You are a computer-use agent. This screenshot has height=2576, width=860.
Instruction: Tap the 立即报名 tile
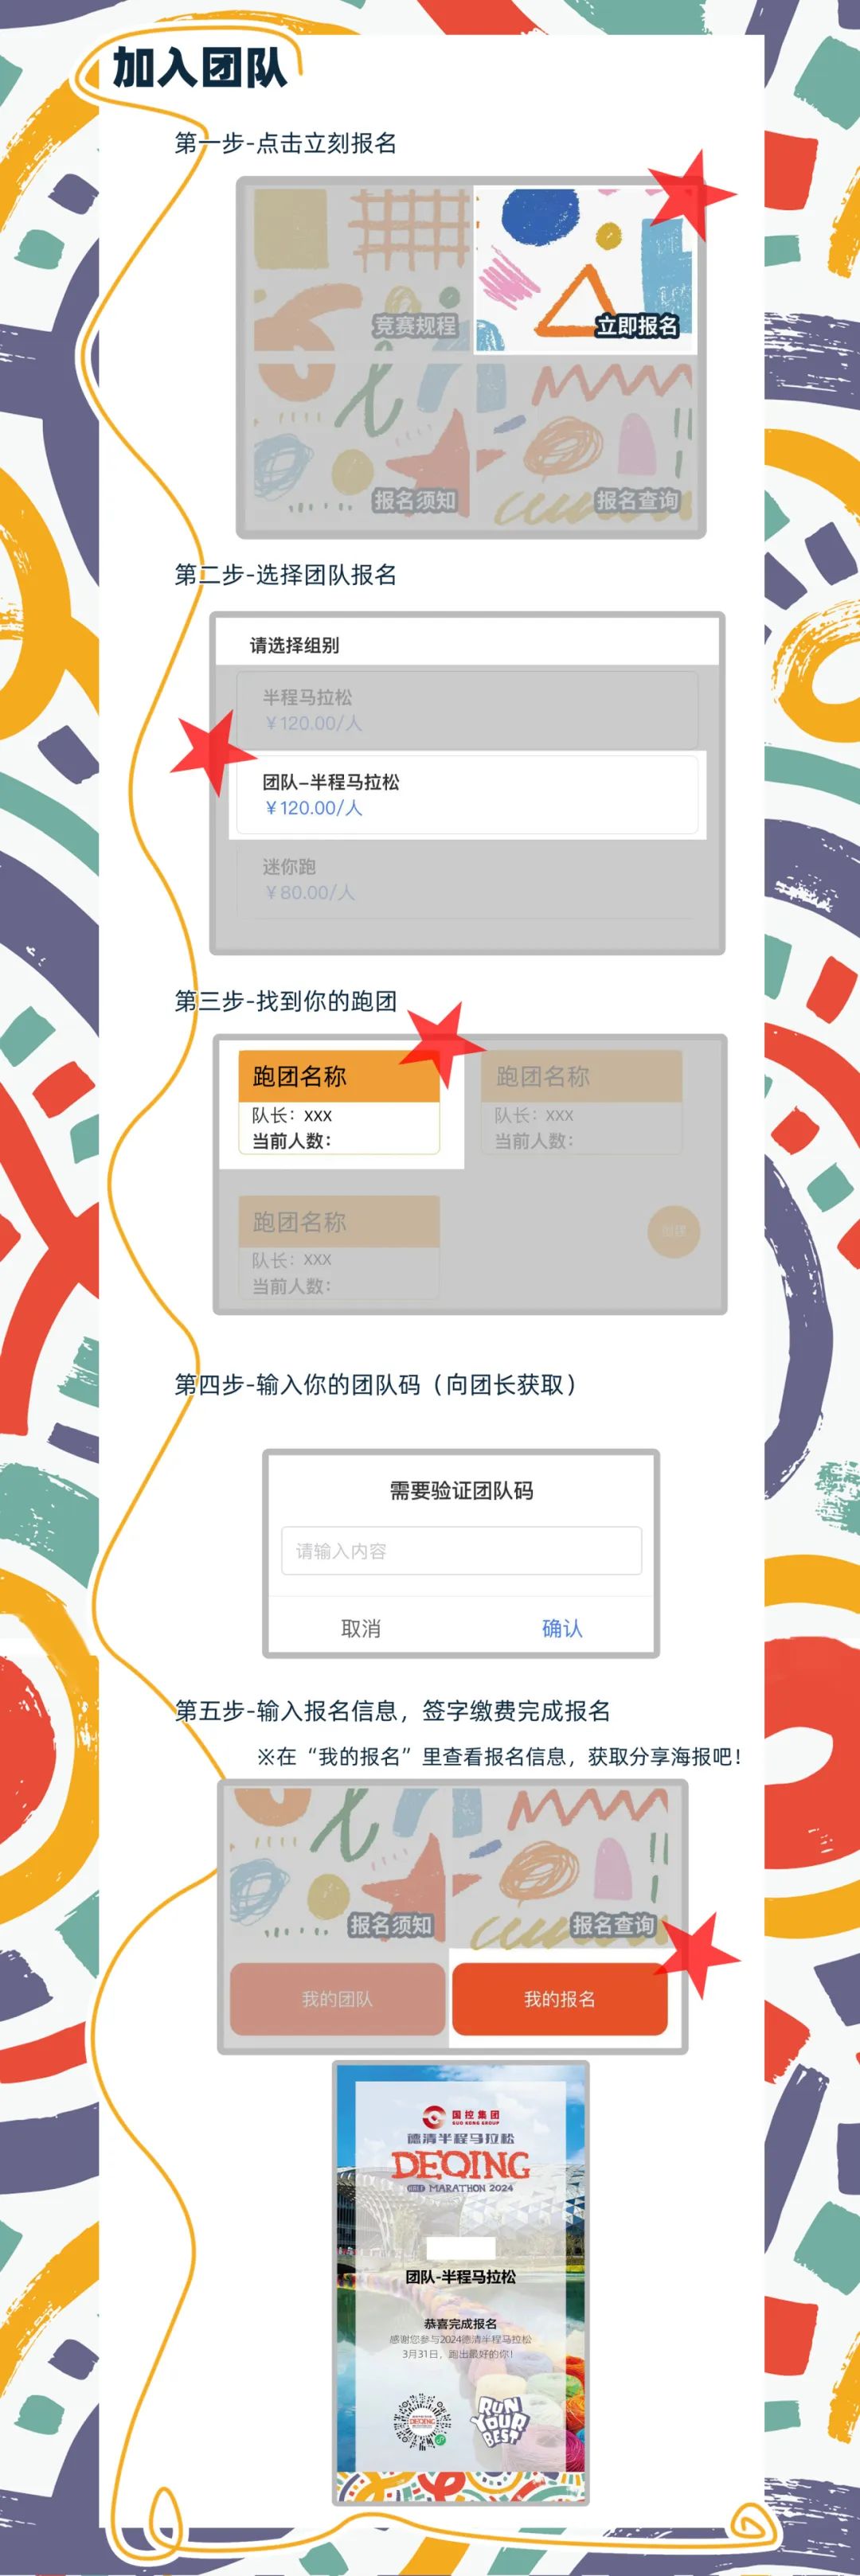[x=584, y=269]
